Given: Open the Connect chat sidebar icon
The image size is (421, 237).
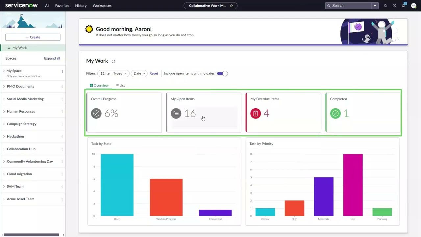Looking at the screenshot, I should pyautogui.click(x=385, y=6).
